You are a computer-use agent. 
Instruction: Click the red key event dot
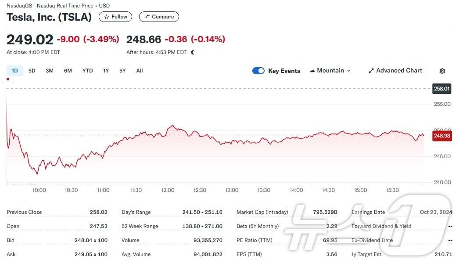[x=8, y=79]
